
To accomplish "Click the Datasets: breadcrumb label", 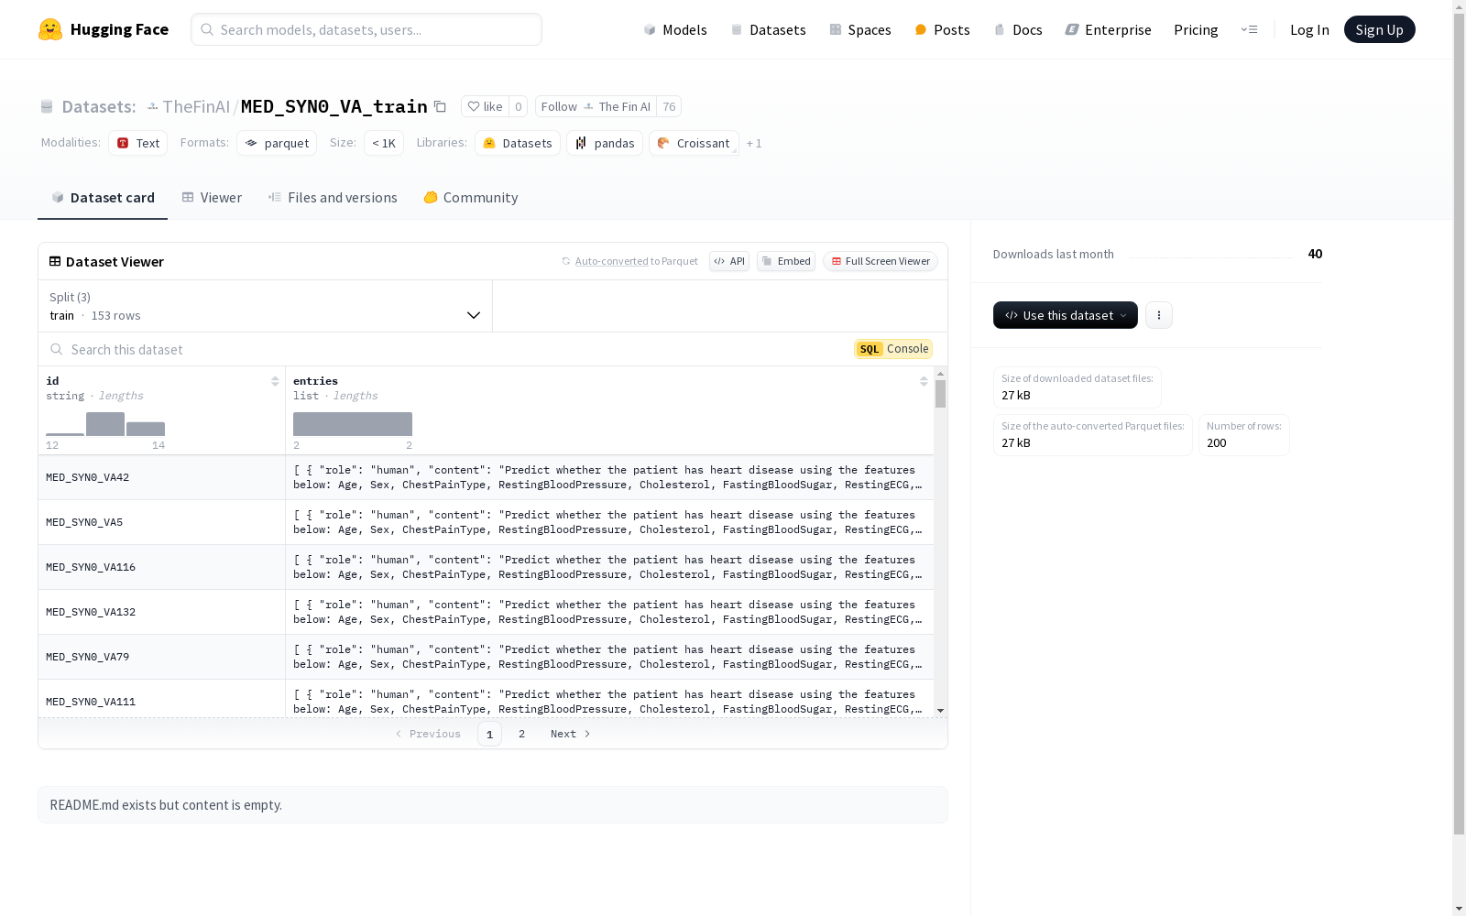I will pyautogui.click(x=99, y=106).
